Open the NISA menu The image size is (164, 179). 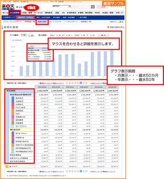(97, 13)
